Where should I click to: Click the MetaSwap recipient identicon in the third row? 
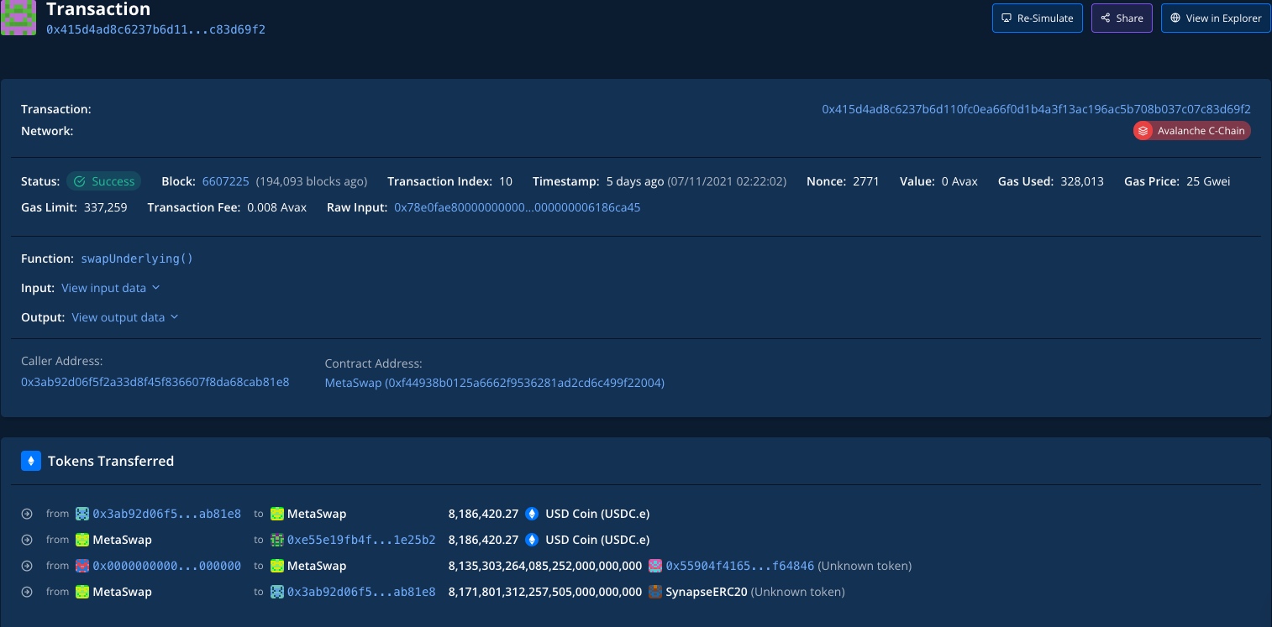click(x=277, y=566)
